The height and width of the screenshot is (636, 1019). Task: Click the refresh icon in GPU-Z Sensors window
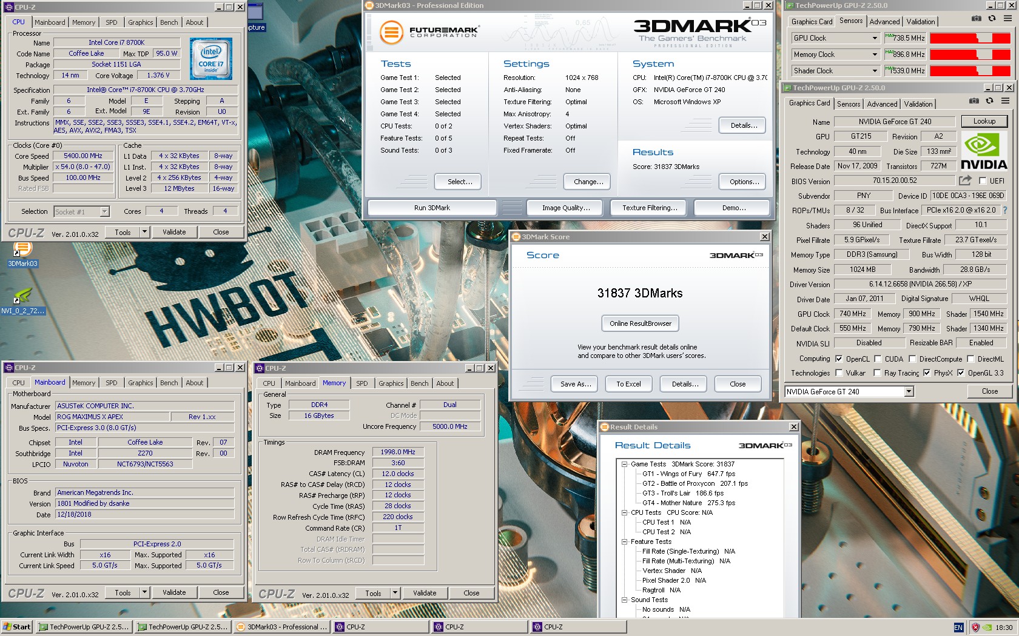[x=992, y=19]
